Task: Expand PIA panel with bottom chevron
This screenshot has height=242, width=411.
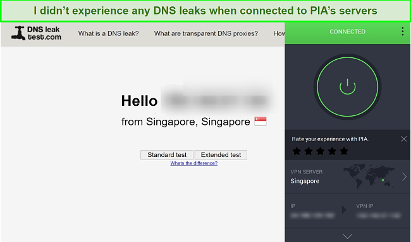Action: click(347, 236)
